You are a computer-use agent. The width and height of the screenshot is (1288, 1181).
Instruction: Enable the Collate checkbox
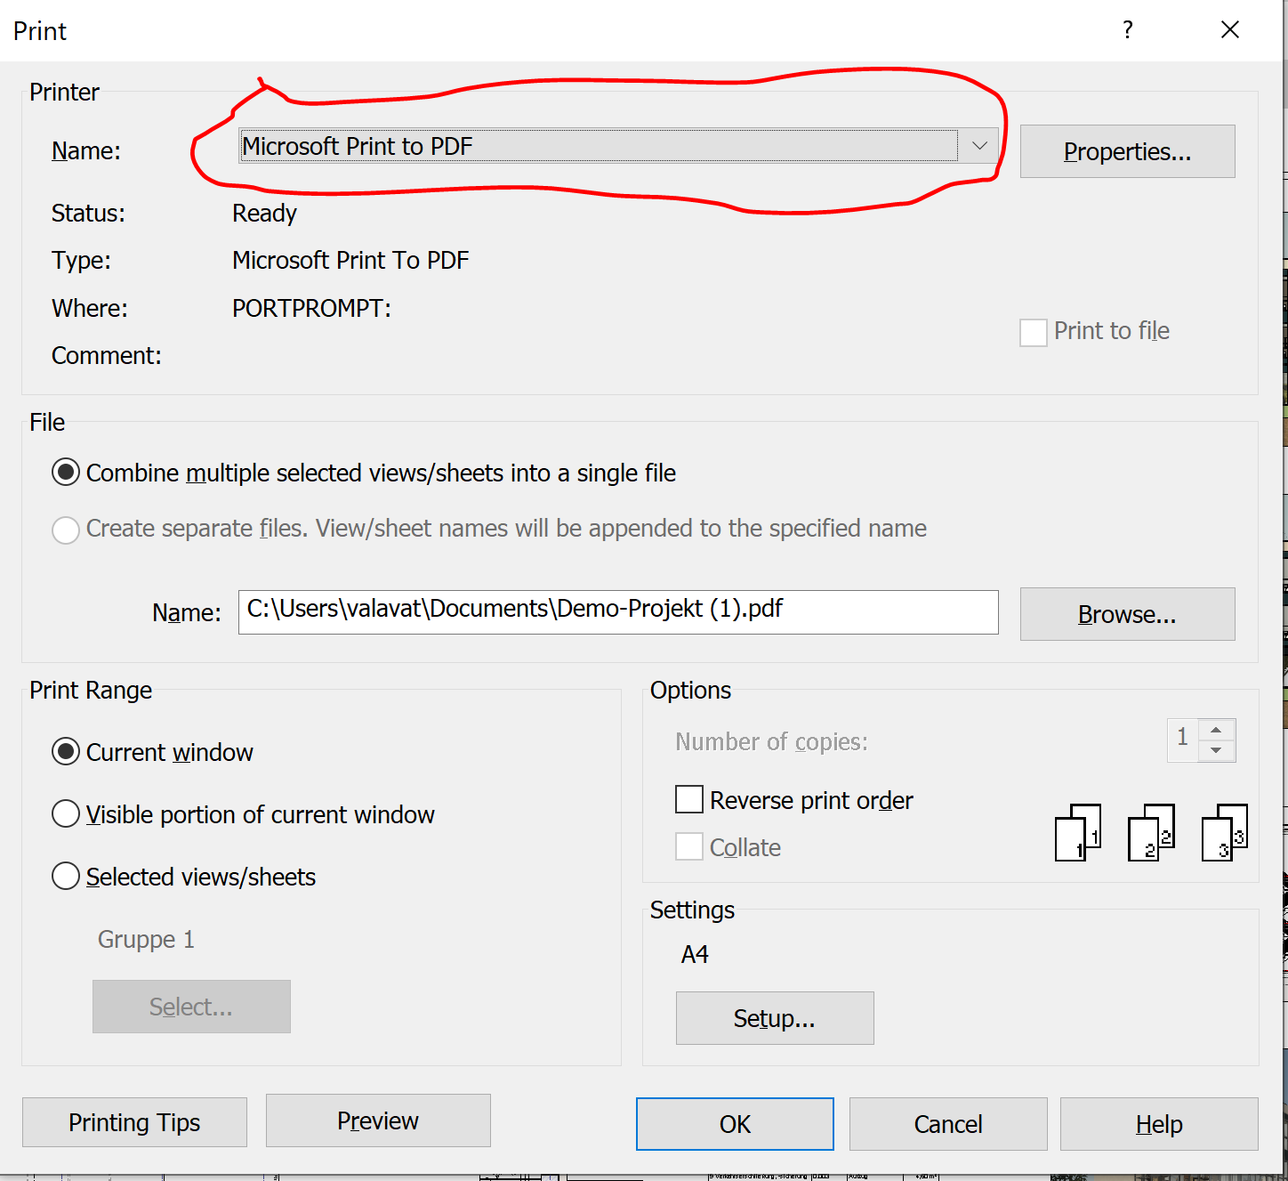click(x=689, y=846)
